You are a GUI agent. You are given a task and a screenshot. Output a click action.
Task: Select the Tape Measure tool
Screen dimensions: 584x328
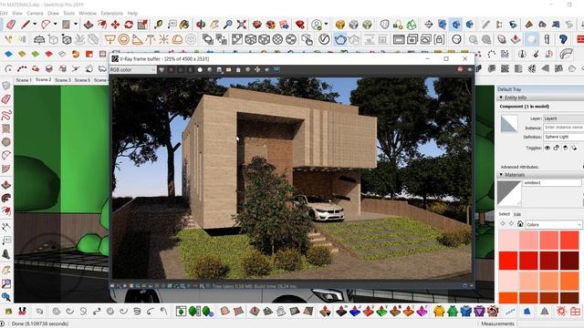159,25
